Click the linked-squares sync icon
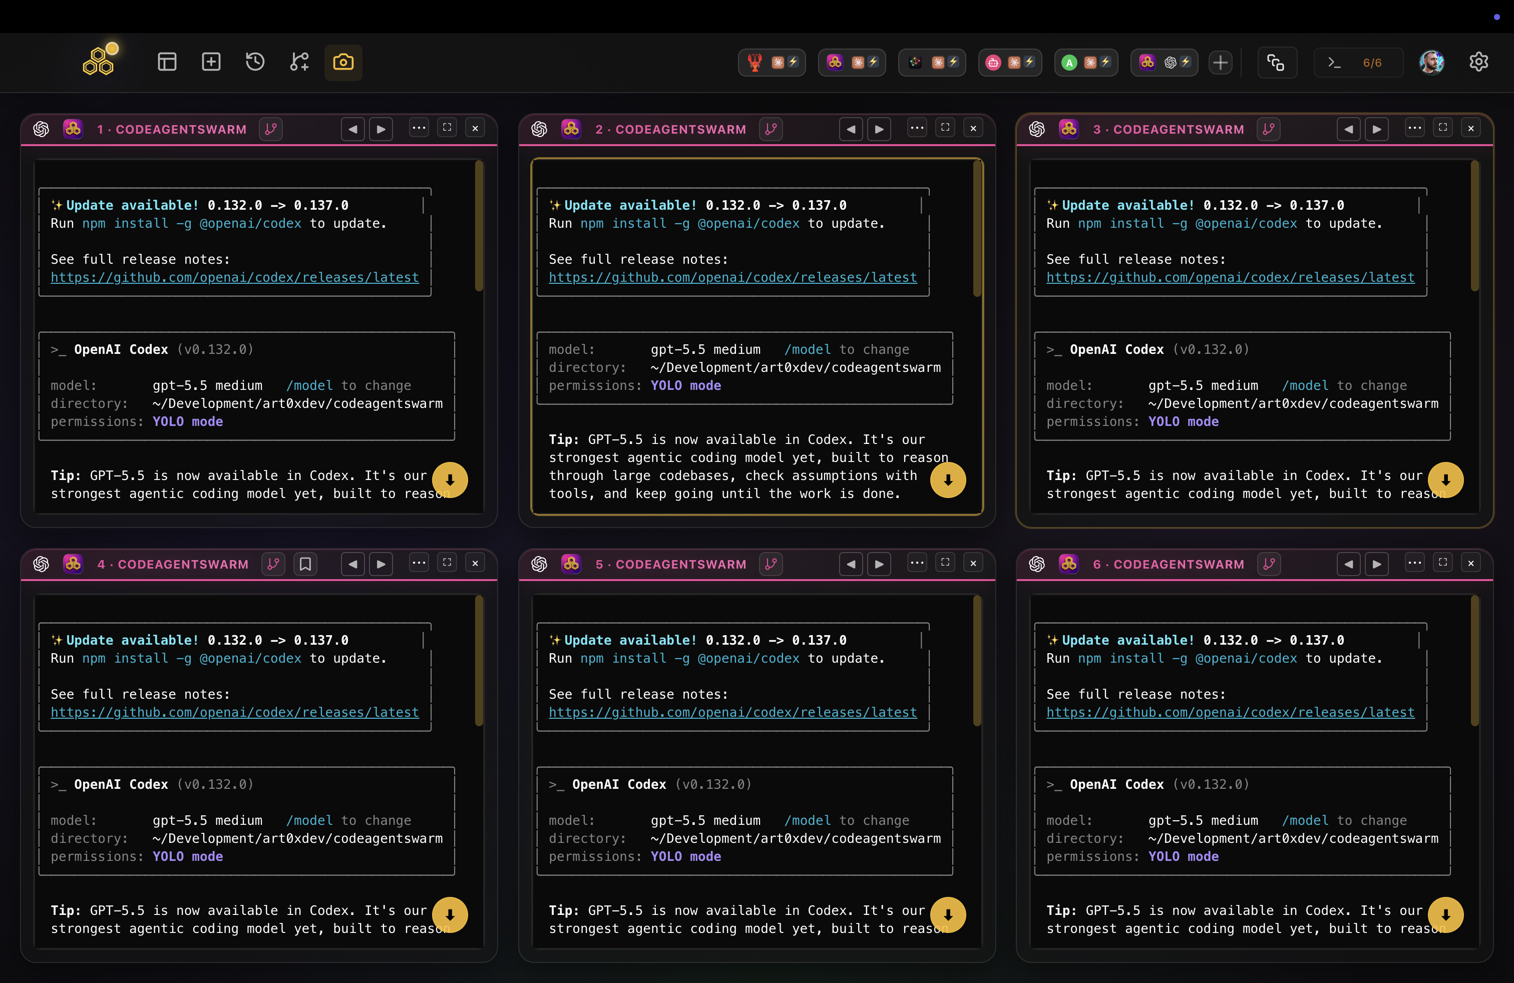 [x=1276, y=62]
